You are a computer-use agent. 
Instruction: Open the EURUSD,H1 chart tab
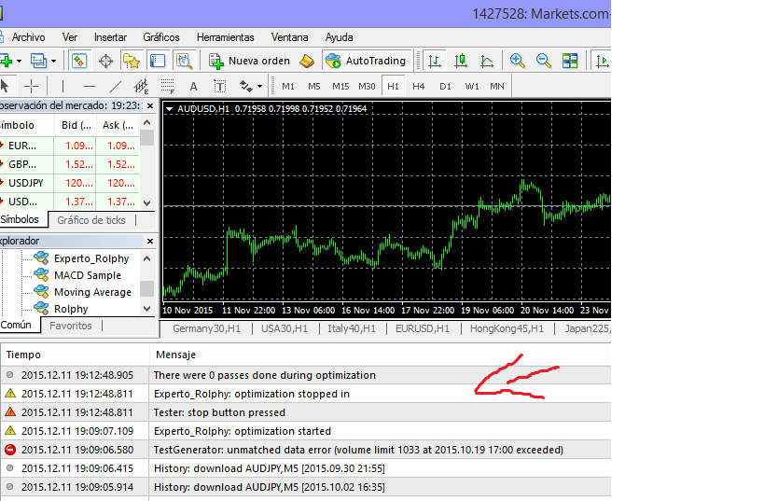(x=422, y=328)
